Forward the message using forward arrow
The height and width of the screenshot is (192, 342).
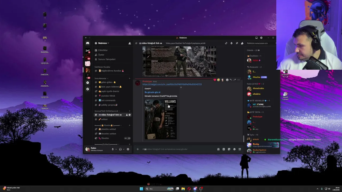pos(235,80)
